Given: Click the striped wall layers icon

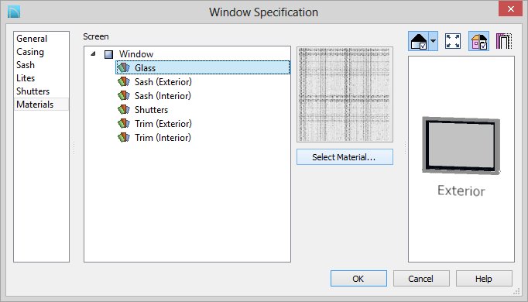Looking at the screenshot, I should 504,41.
